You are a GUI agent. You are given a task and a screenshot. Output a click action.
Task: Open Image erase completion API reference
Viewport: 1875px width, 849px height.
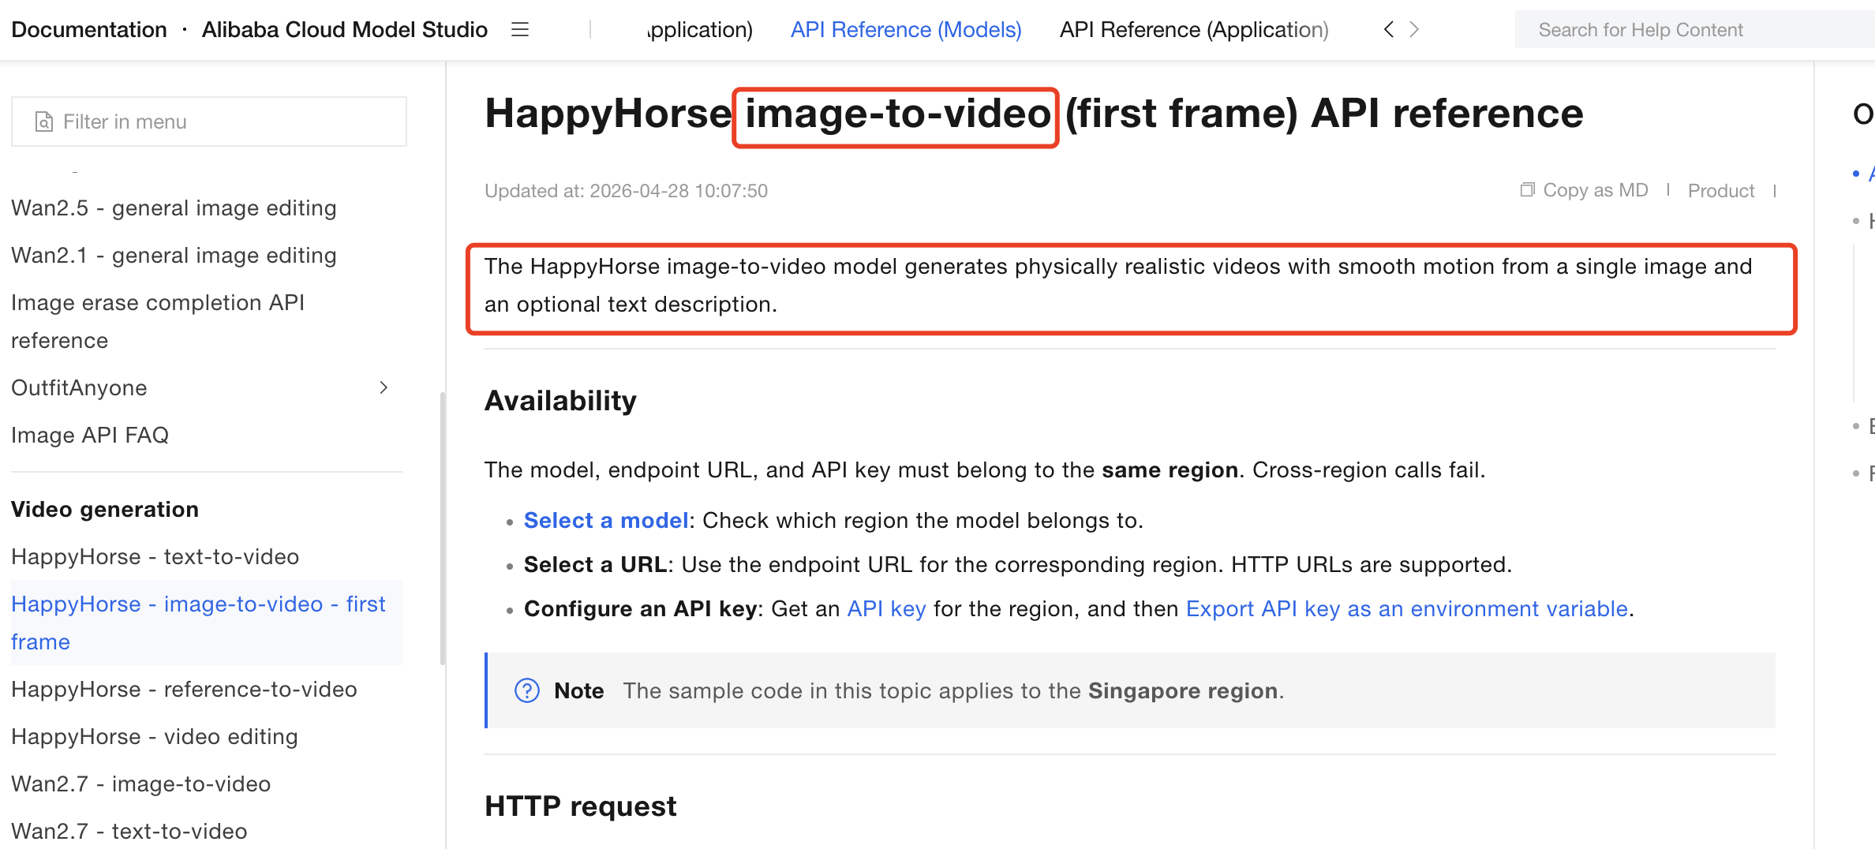158,322
